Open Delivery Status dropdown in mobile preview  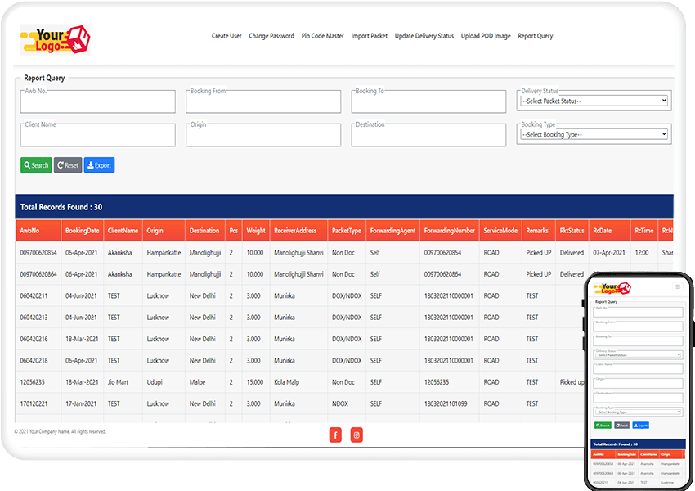(x=638, y=355)
